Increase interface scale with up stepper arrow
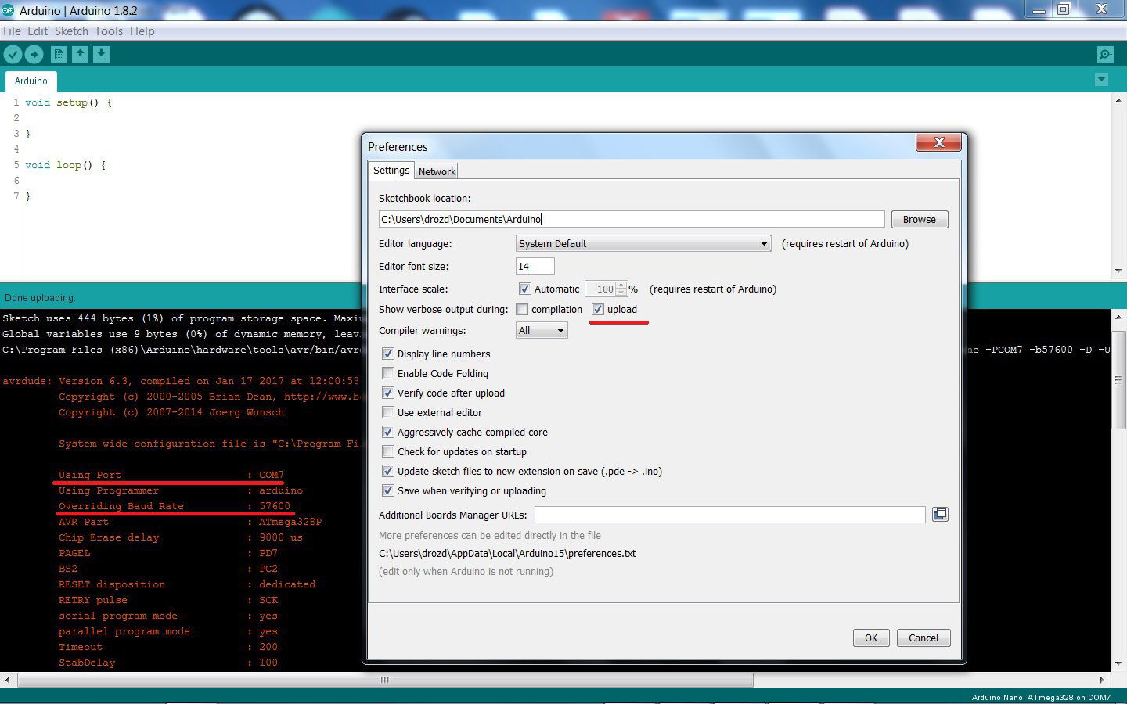This screenshot has width=1127, height=704. [x=621, y=285]
